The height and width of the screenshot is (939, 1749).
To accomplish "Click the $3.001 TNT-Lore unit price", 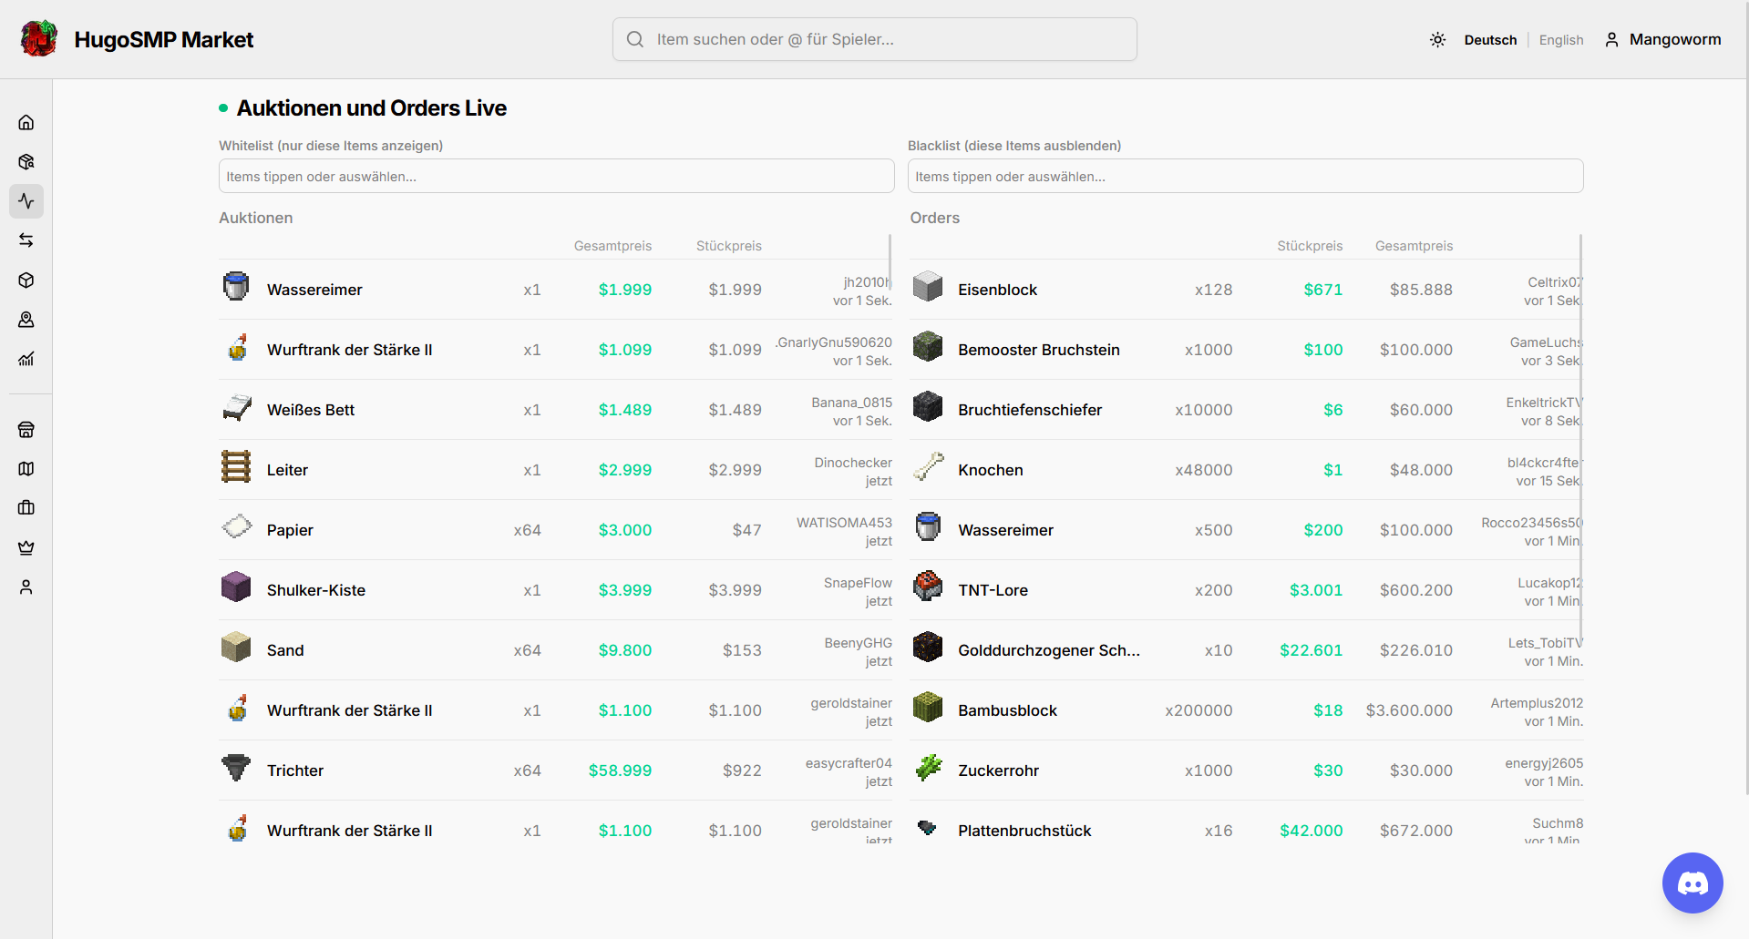I will (x=1316, y=590).
